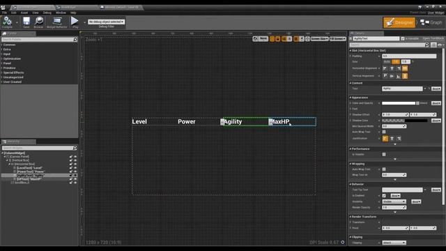Switch to Graph mode
This screenshot has width=446, height=251.
tap(431, 22)
